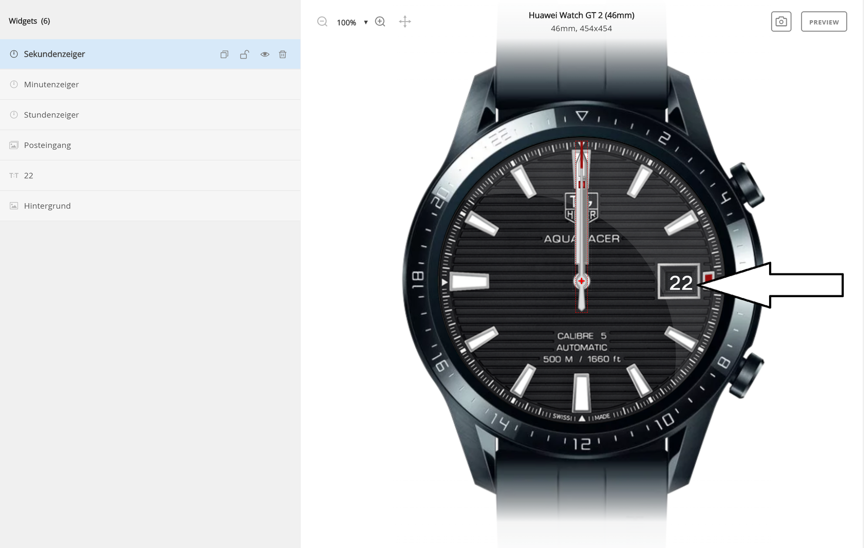Open the zoom level dropdown arrow
The image size is (864, 548).
[366, 22]
